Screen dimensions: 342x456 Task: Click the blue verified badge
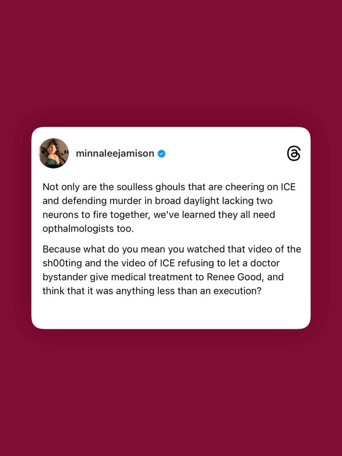(x=161, y=154)
